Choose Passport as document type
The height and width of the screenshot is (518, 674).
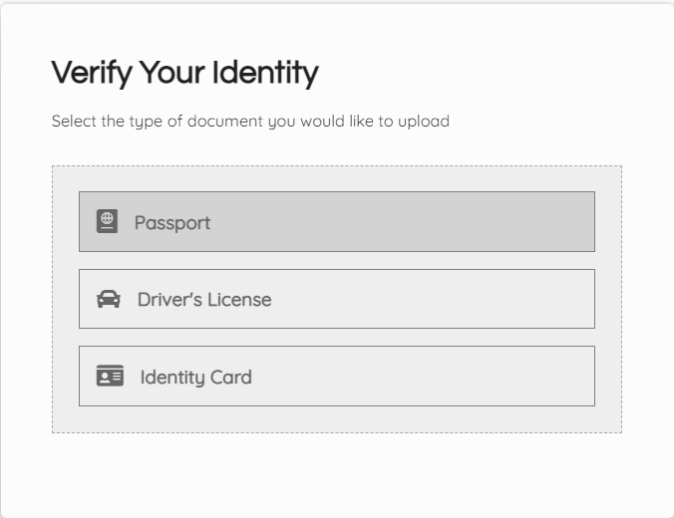click(337, 221)
